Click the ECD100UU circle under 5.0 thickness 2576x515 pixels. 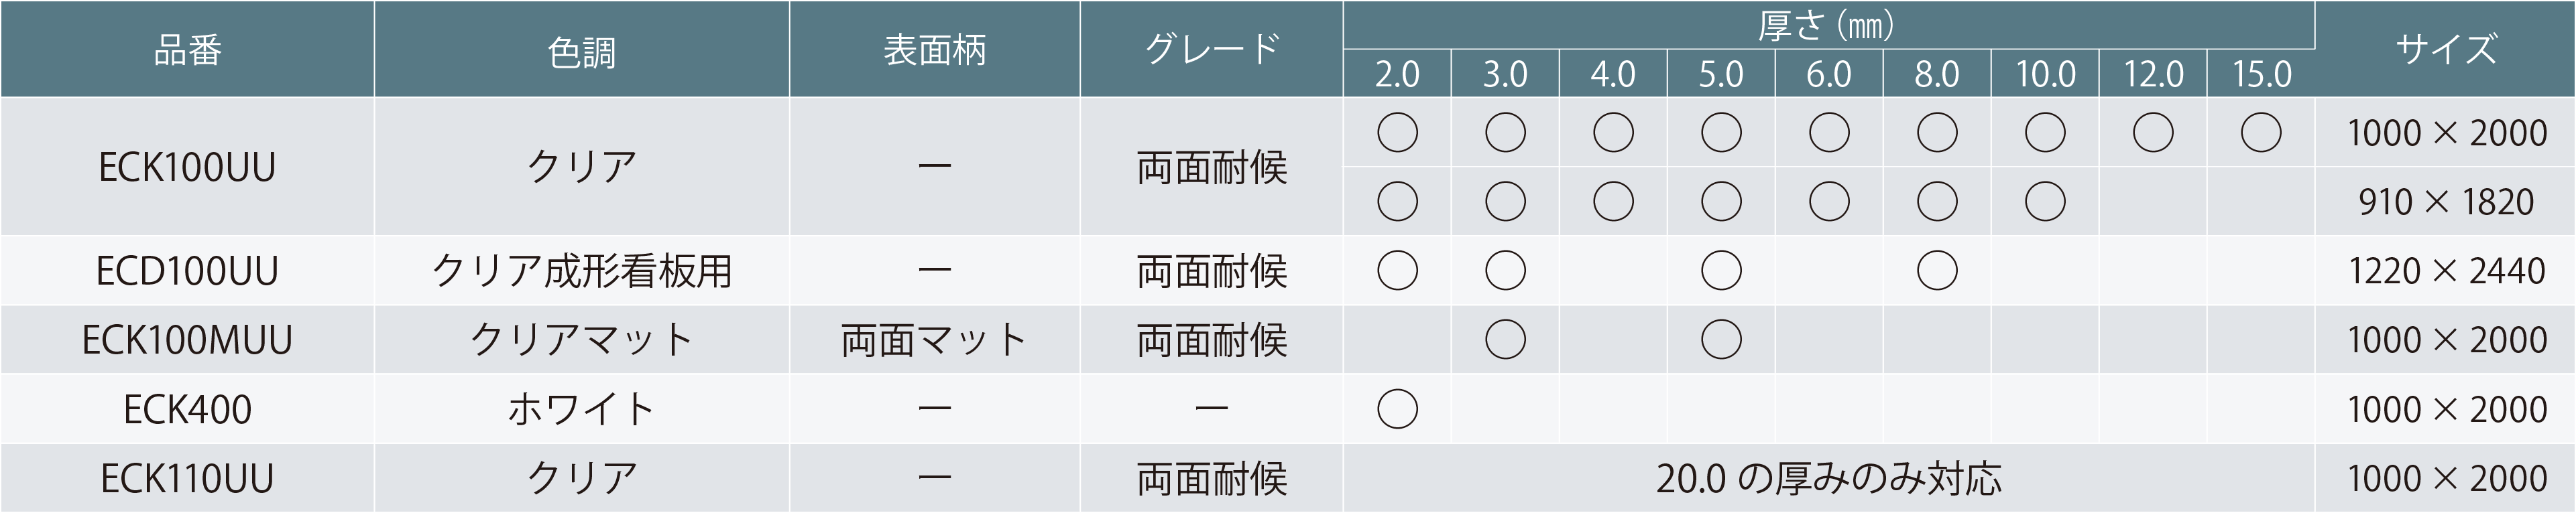pos(1721,271)
